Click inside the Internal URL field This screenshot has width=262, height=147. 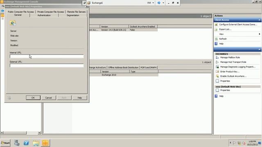point(47,56)
